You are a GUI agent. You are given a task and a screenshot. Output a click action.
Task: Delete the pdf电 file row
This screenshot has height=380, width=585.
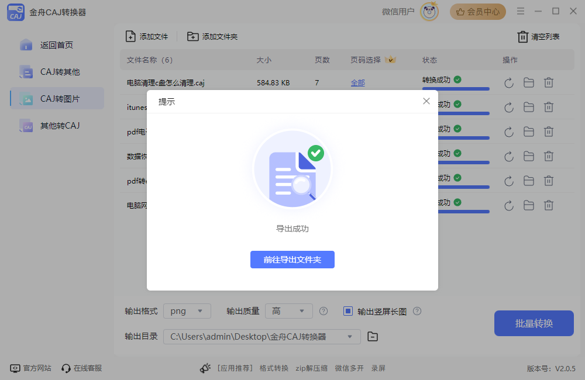point(549,132)
